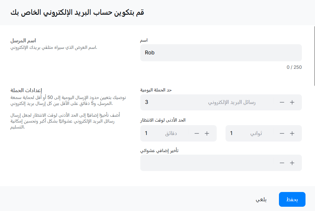Decrease the seconds (ثواني) wait time
The image size is (315, 211).
pos(282,133)
